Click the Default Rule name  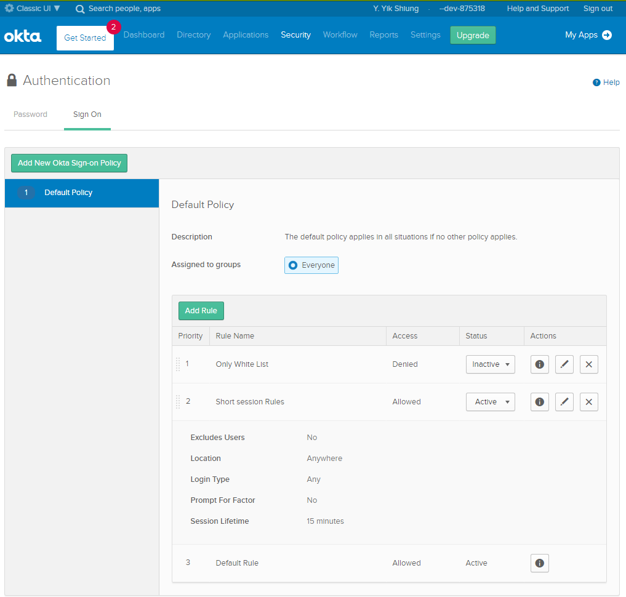click(x=237, y=563)
